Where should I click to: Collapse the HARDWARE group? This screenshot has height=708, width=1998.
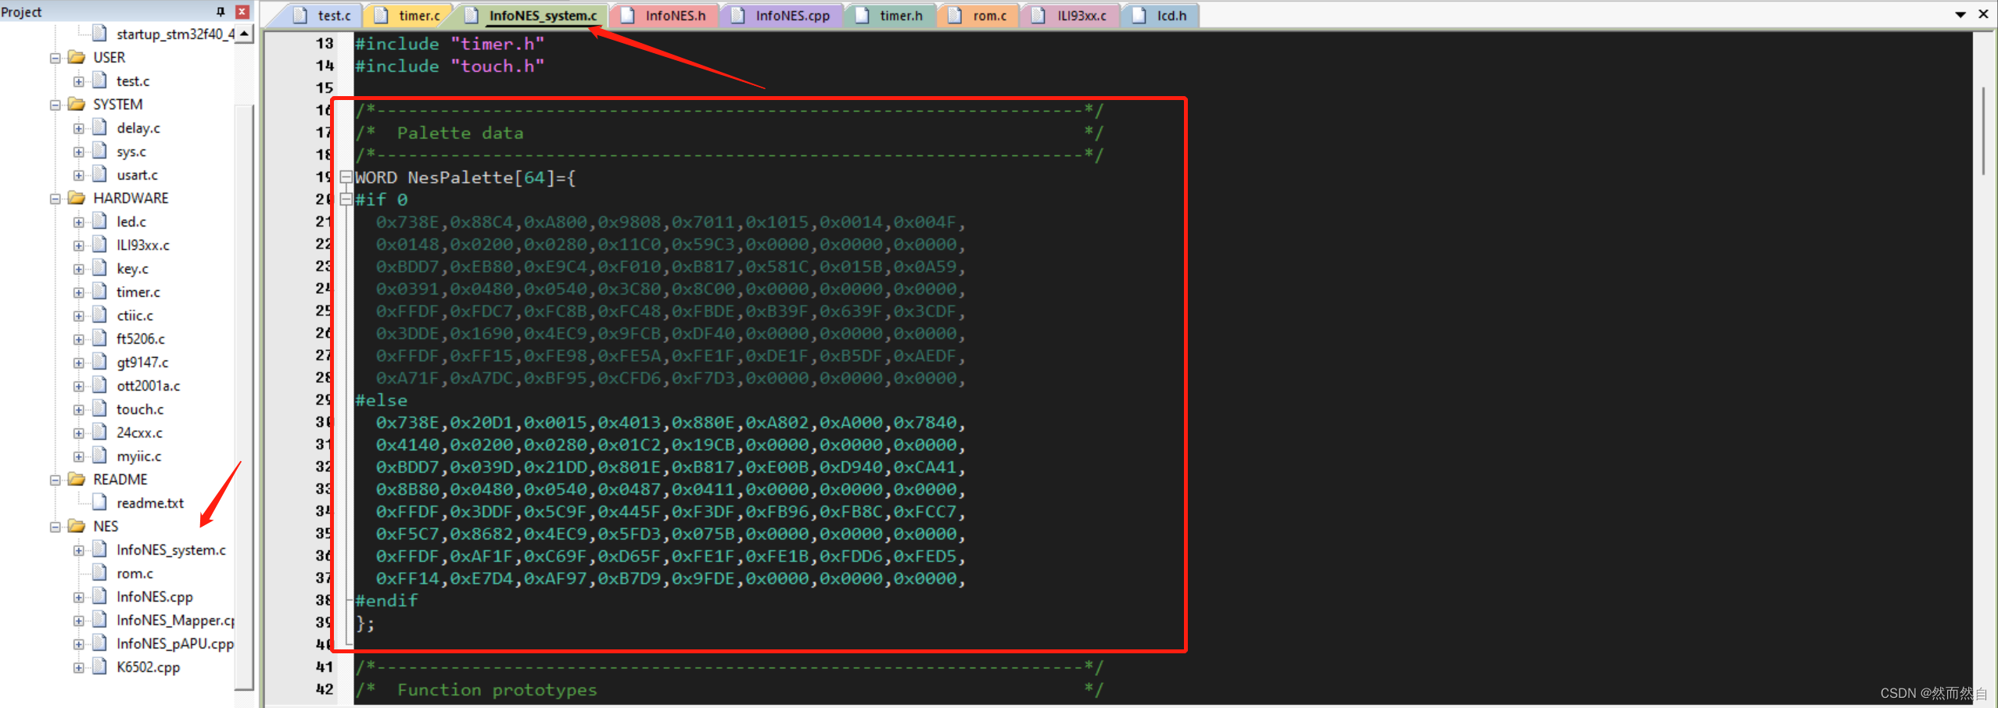(56, 198)
